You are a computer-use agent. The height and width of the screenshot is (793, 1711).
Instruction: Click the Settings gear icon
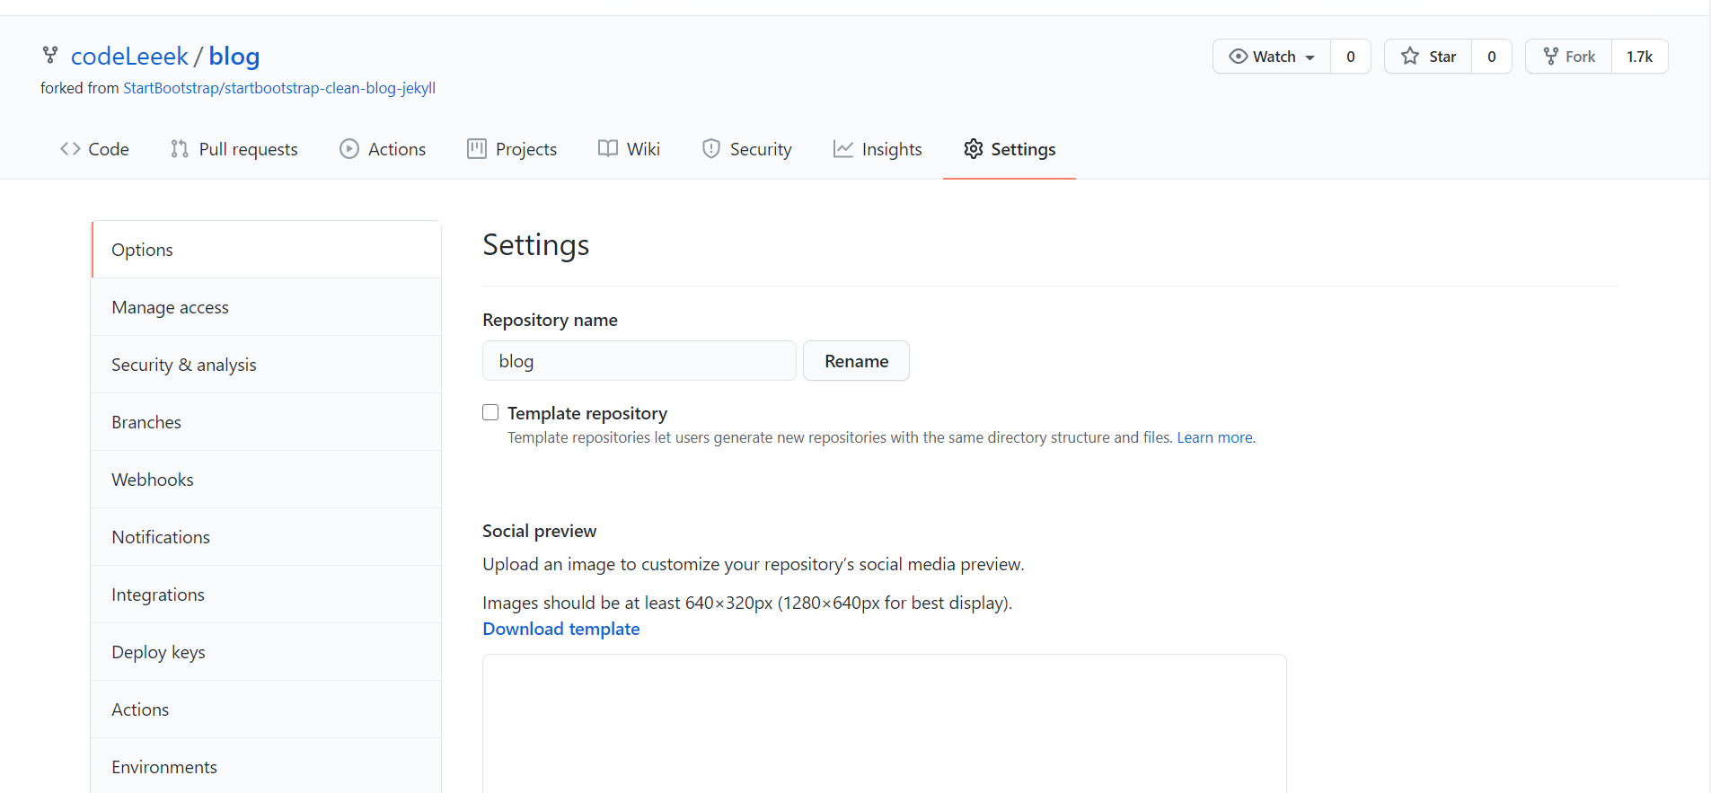point(974,148)
